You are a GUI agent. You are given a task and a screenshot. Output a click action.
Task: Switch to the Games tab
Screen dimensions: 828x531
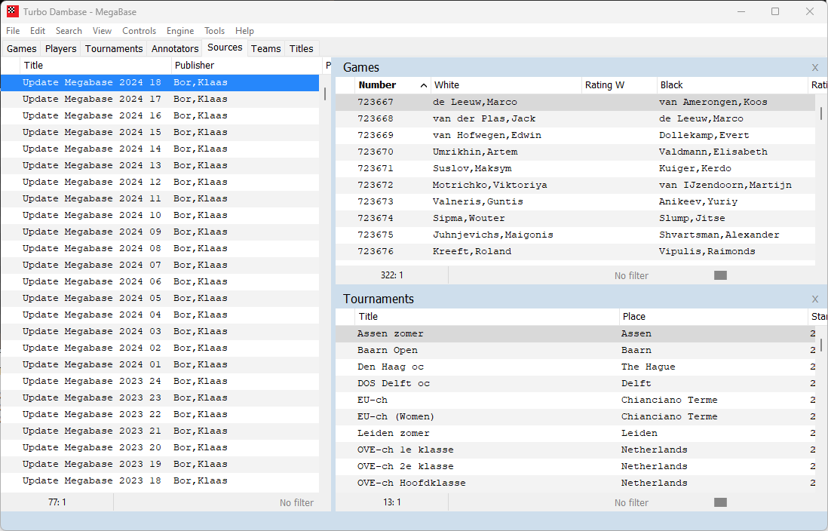(x=22, y=48)
